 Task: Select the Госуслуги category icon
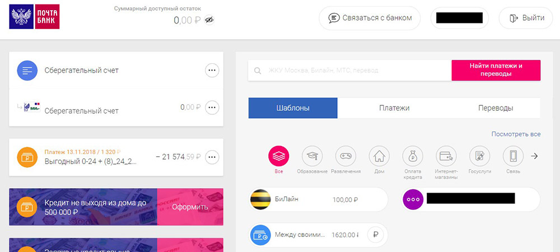pos(479,156)
